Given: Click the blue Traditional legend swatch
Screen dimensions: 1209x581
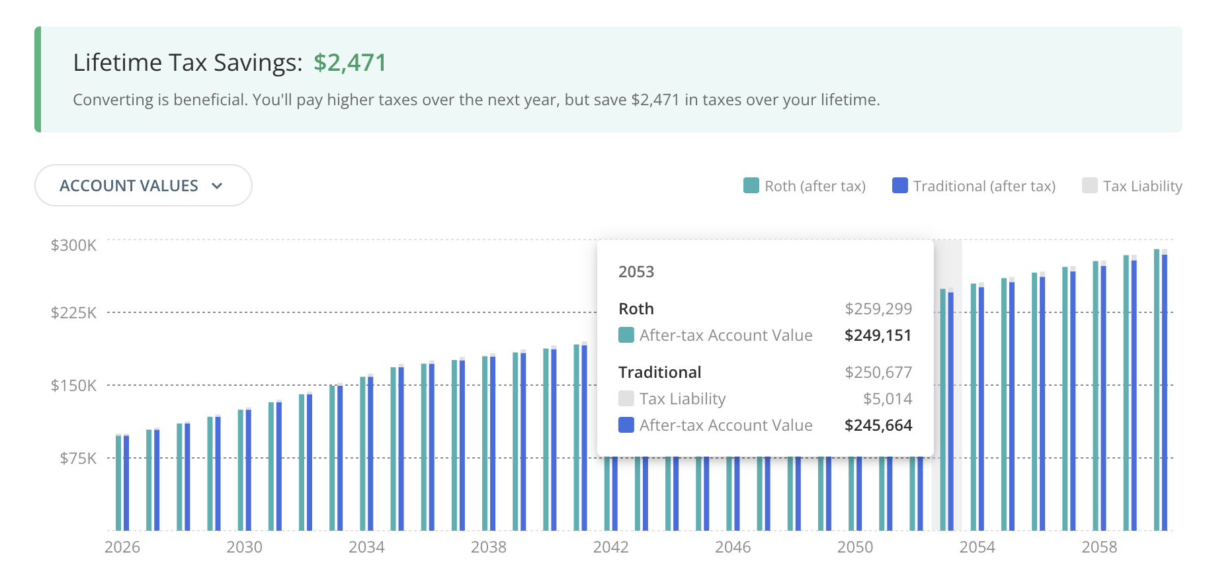Looking at the screenshot, I should [900, 185].
